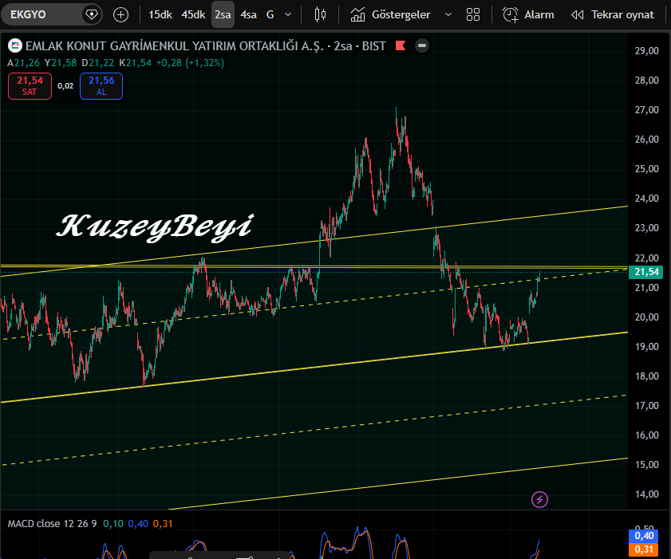This screenshot has height=559, width=671.
Task: Click the purple lightning bolt icon on the chart
Action: (x=539, y=499)
